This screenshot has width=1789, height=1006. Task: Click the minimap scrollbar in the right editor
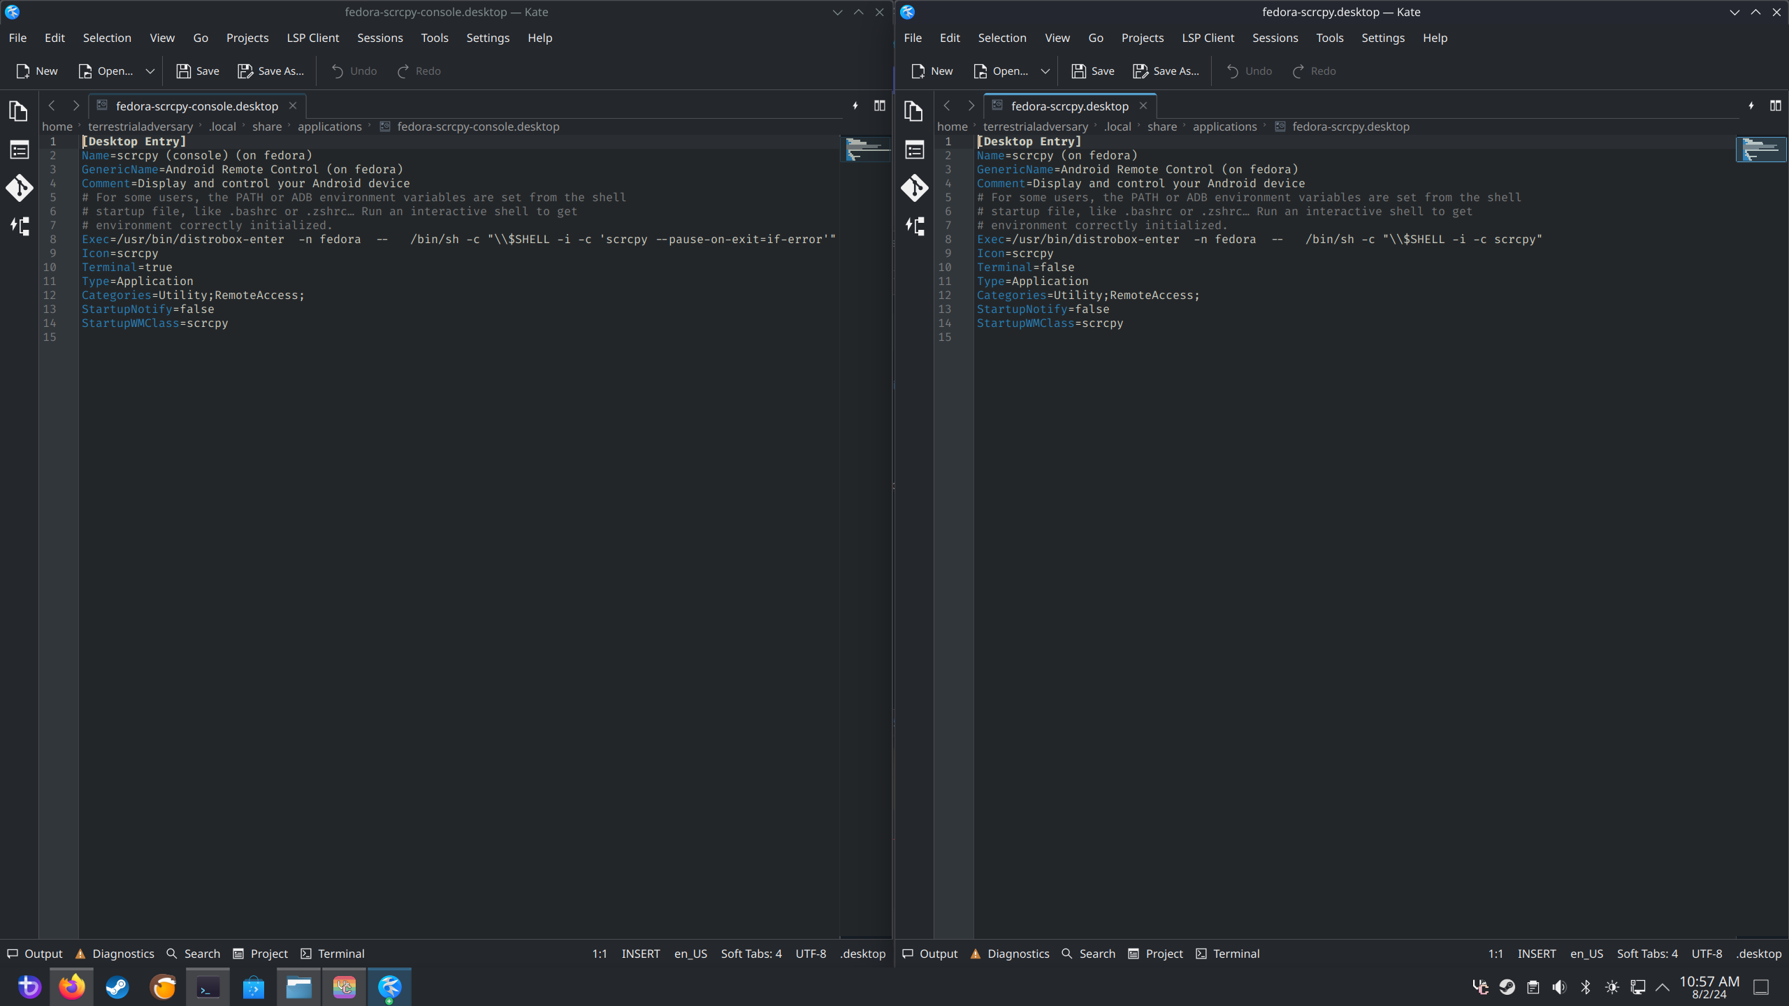point(1761,150)
